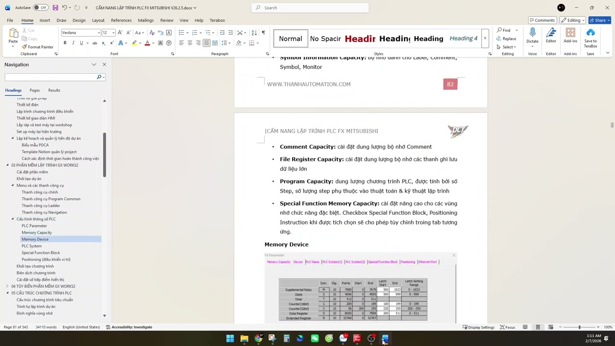Click the Sort icon in Paragraph group
Screen dimensions: 615x346
click(x=254, y=33)
